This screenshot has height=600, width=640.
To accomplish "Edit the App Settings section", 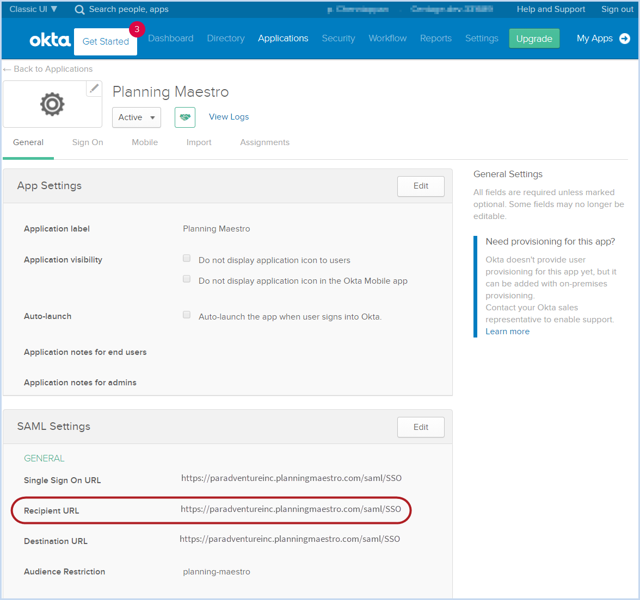I will click(x=421, y=186).
